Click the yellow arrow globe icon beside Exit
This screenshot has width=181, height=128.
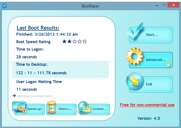pos(135,81)
